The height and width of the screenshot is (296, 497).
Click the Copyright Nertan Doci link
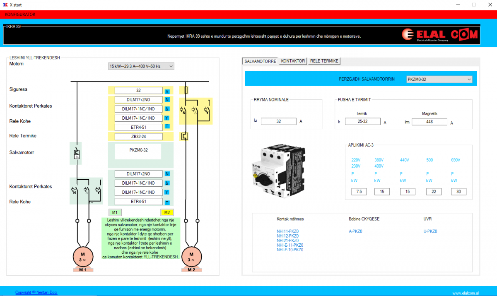coord(36,292)
